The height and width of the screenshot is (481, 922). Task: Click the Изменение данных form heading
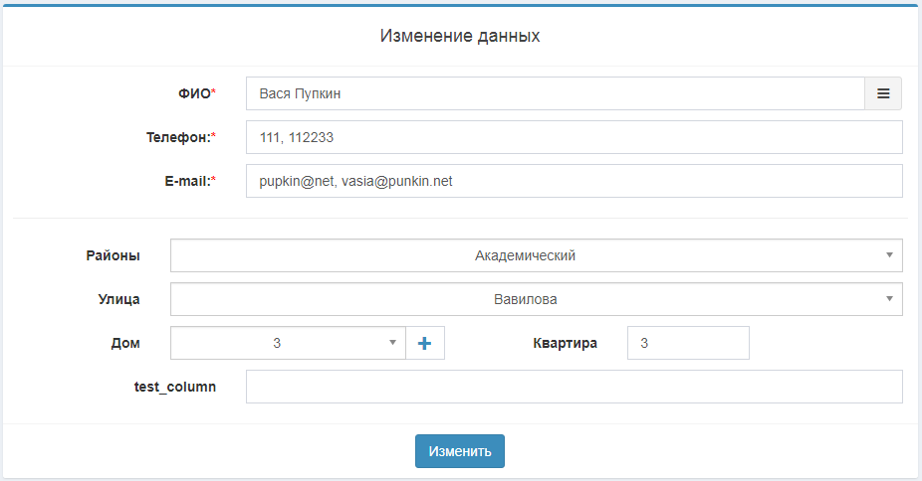click(460, 36)
